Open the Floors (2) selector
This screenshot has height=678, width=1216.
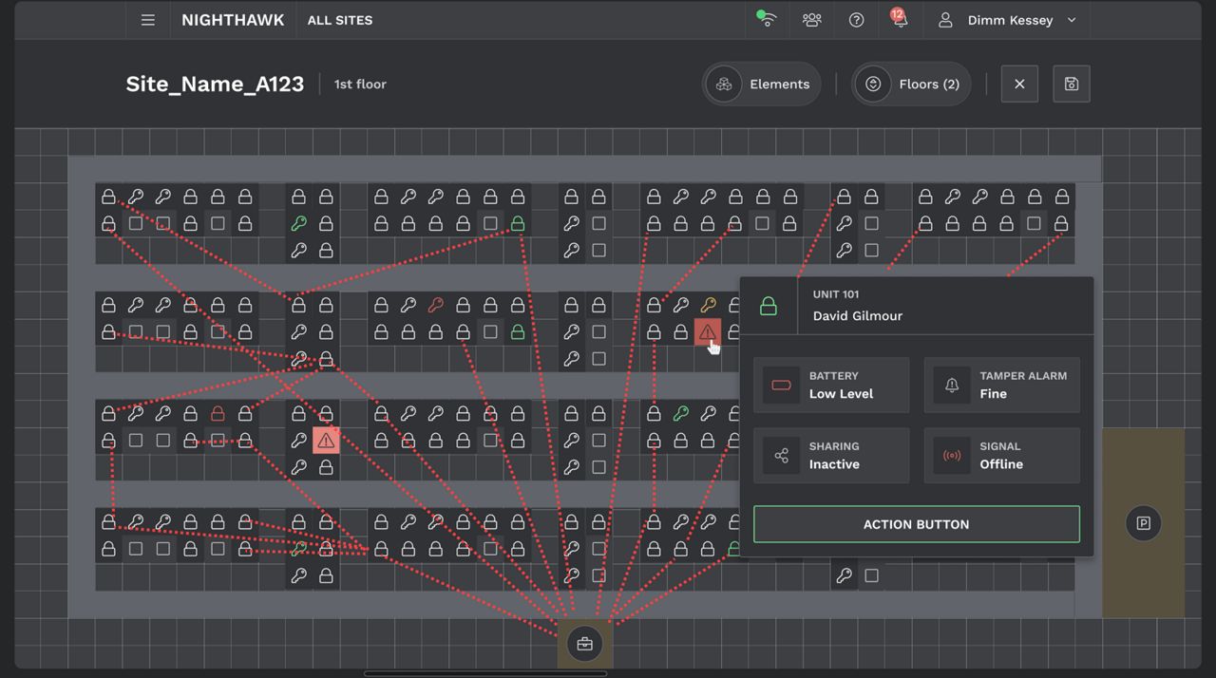(x=911, y=85)
